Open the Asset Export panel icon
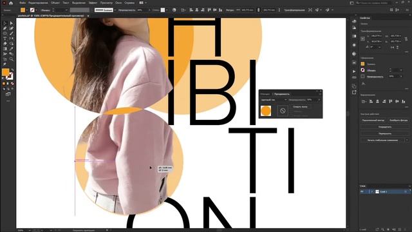 354,92
